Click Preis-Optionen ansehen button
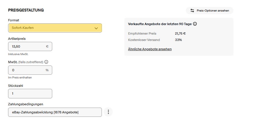 (x=209, y=10)
